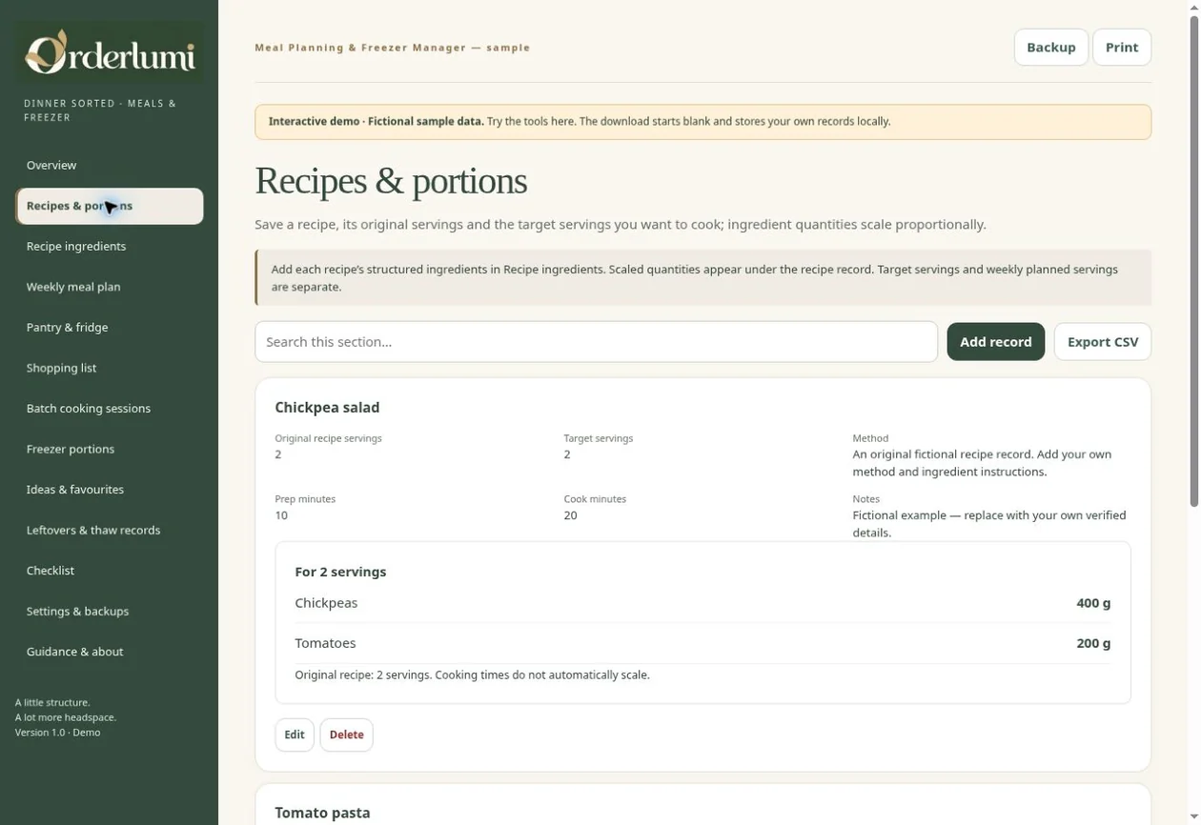
Task: Click the Original recipe servings label
Action: (328, 438)
